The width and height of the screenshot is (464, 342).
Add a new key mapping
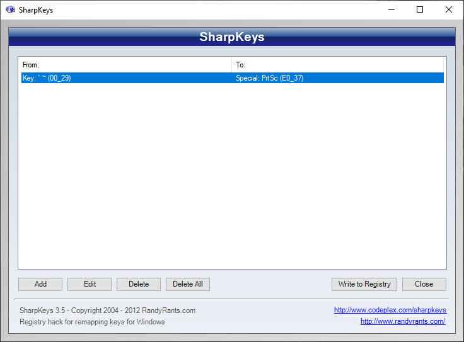tap(40, 284)
